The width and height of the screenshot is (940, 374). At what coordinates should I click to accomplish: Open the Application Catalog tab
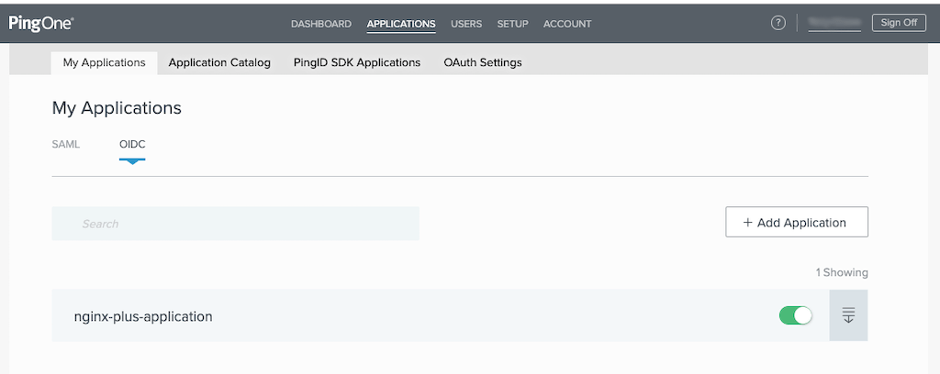(219, 62)
